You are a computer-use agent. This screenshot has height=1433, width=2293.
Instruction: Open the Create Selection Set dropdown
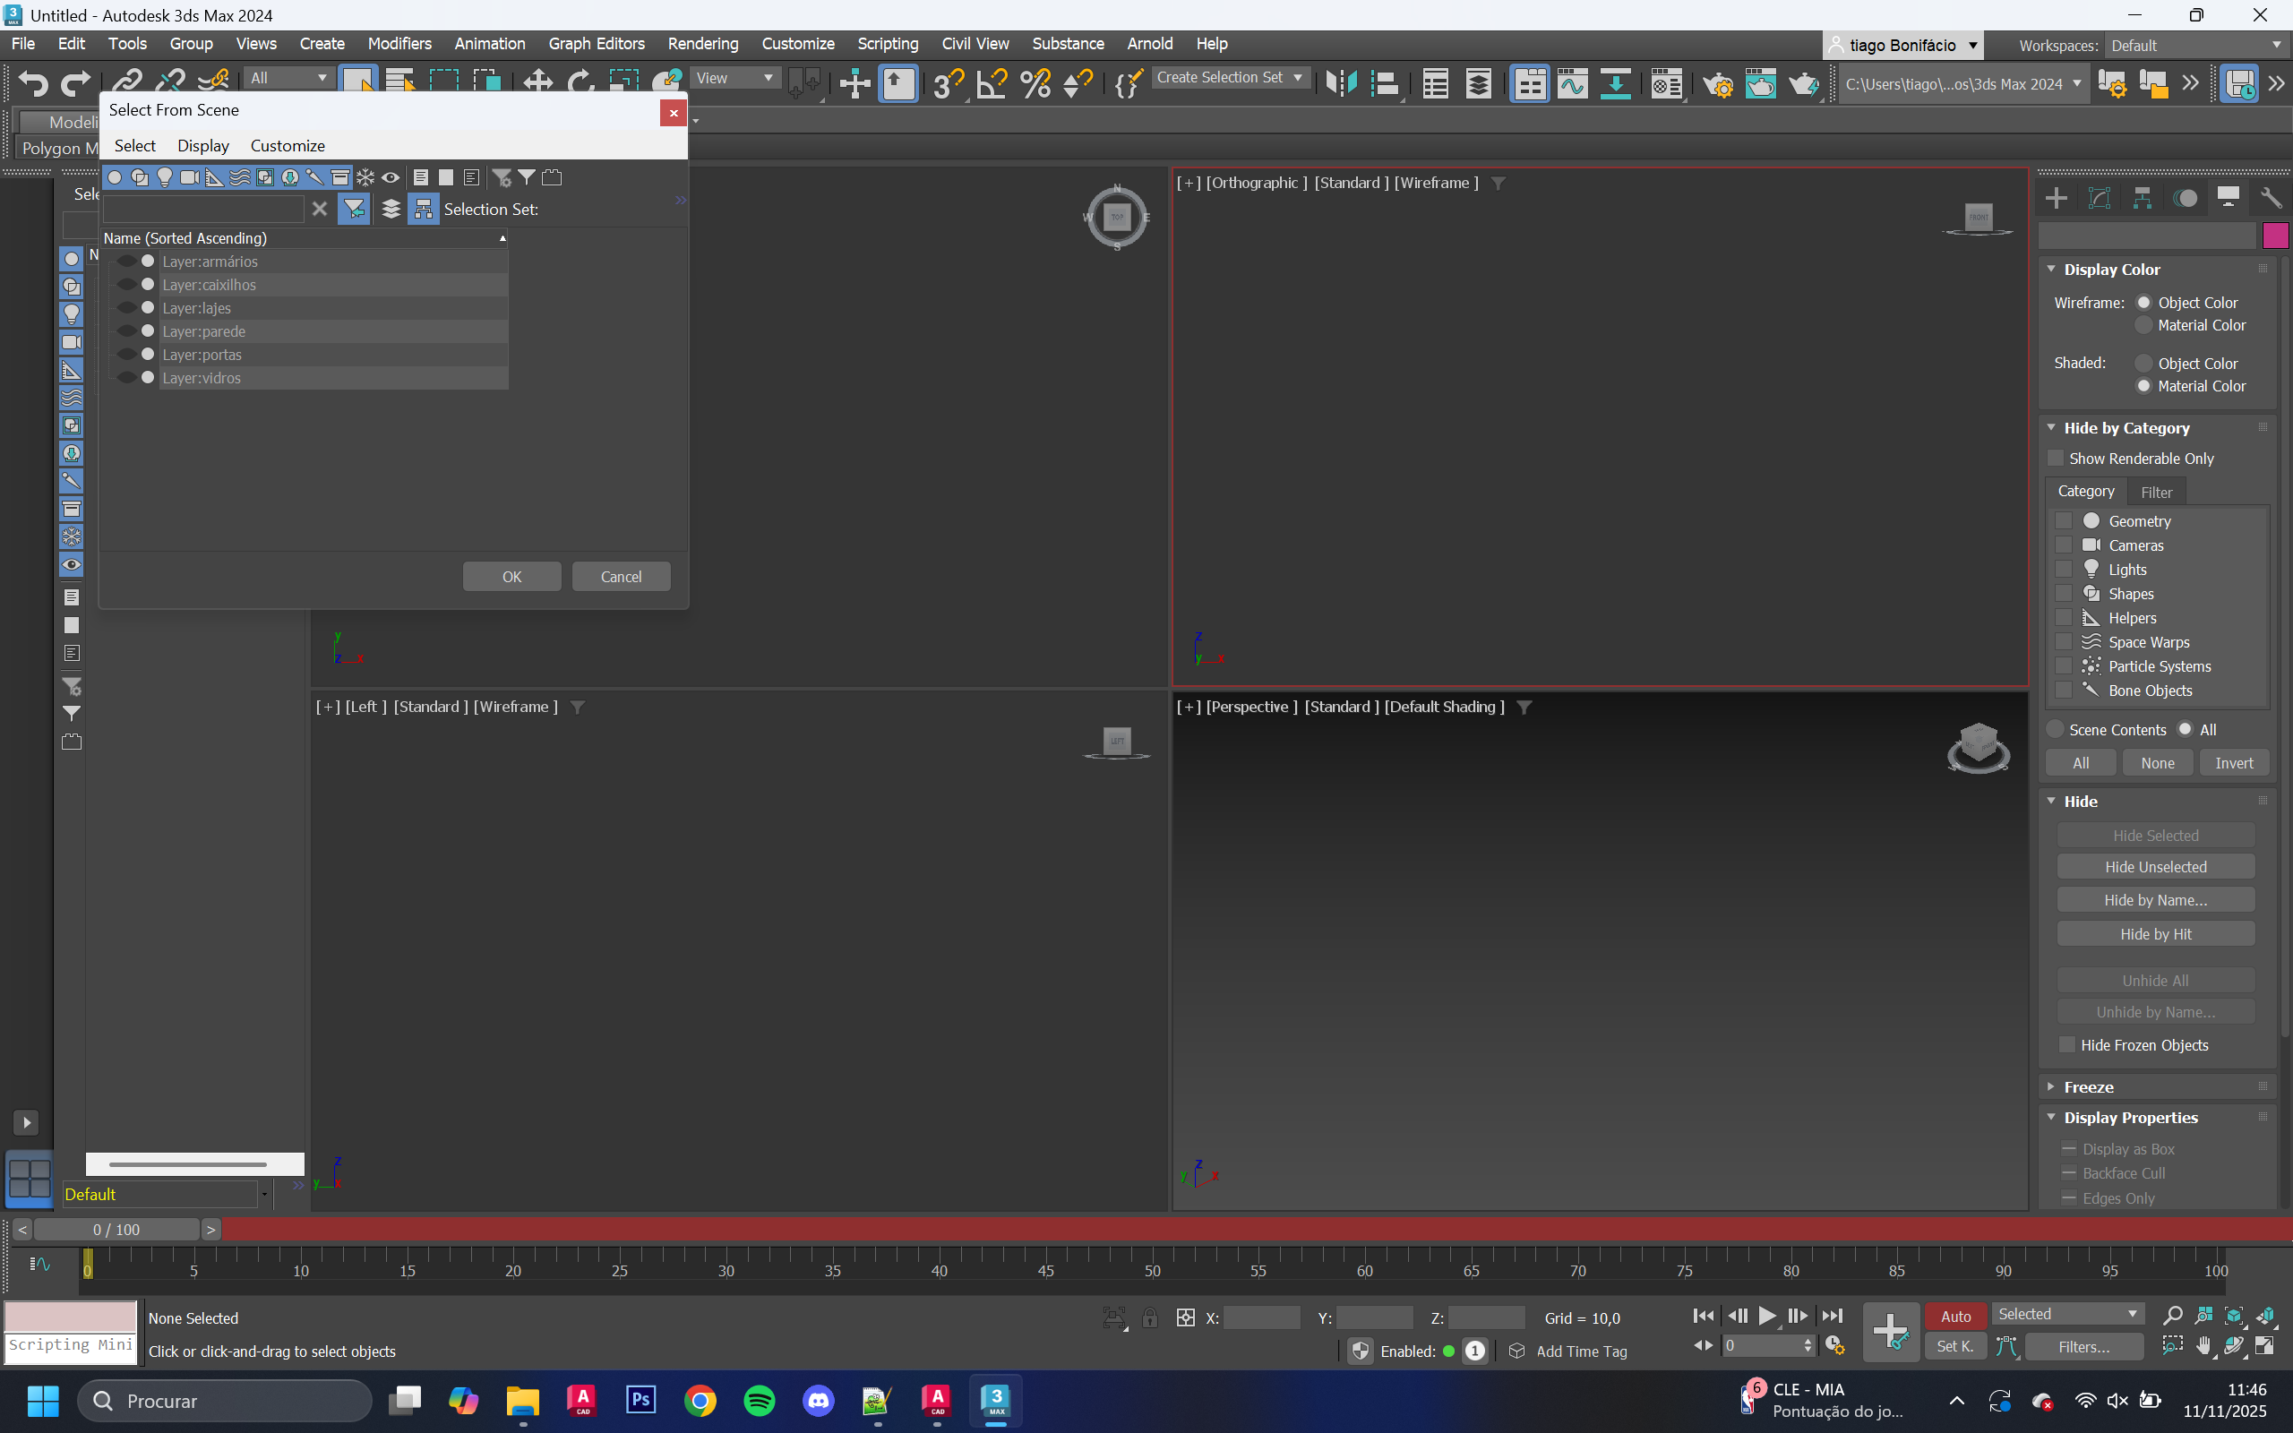pos(1229,78)
